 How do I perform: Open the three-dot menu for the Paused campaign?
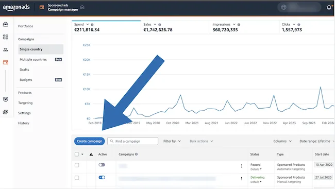pos(241,166)
